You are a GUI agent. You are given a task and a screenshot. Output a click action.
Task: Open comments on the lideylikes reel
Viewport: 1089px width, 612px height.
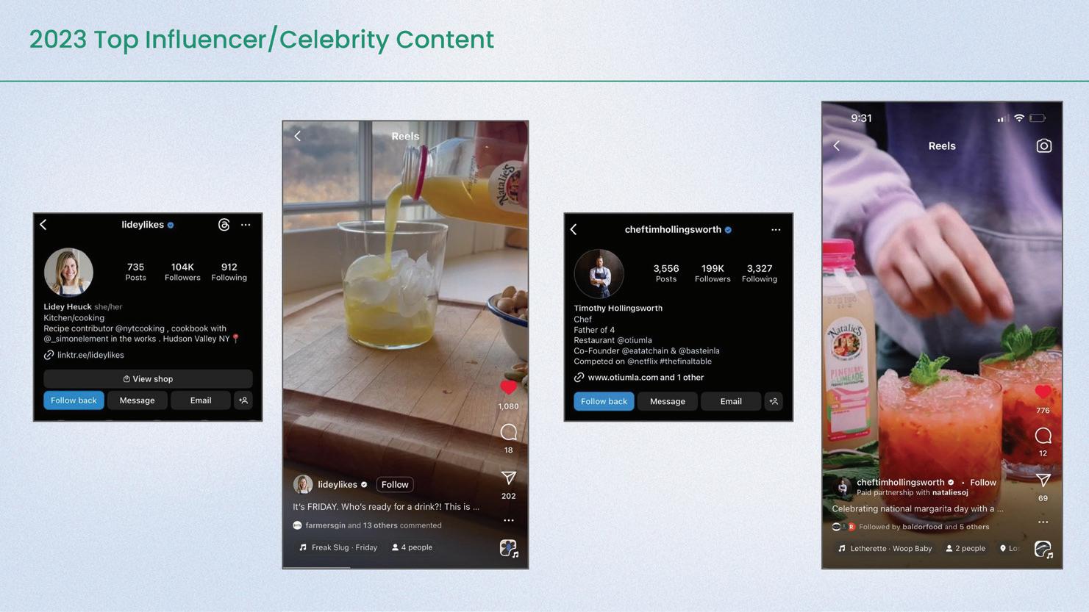click(x=508, y=432)
